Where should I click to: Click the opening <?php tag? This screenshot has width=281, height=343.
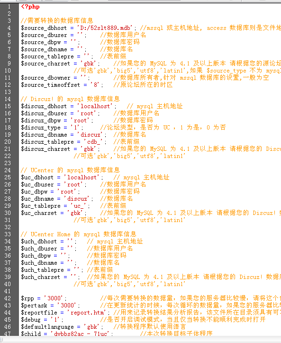point(30,7)
